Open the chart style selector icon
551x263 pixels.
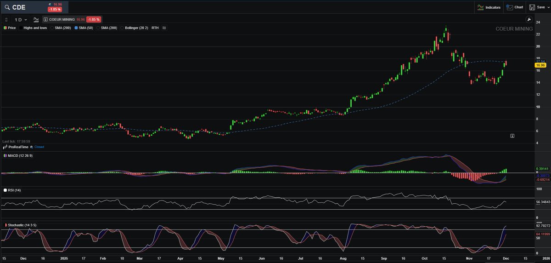pyautogui.click(x=36, y=20)
